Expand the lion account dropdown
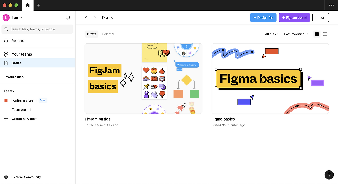 click(17, 17)
